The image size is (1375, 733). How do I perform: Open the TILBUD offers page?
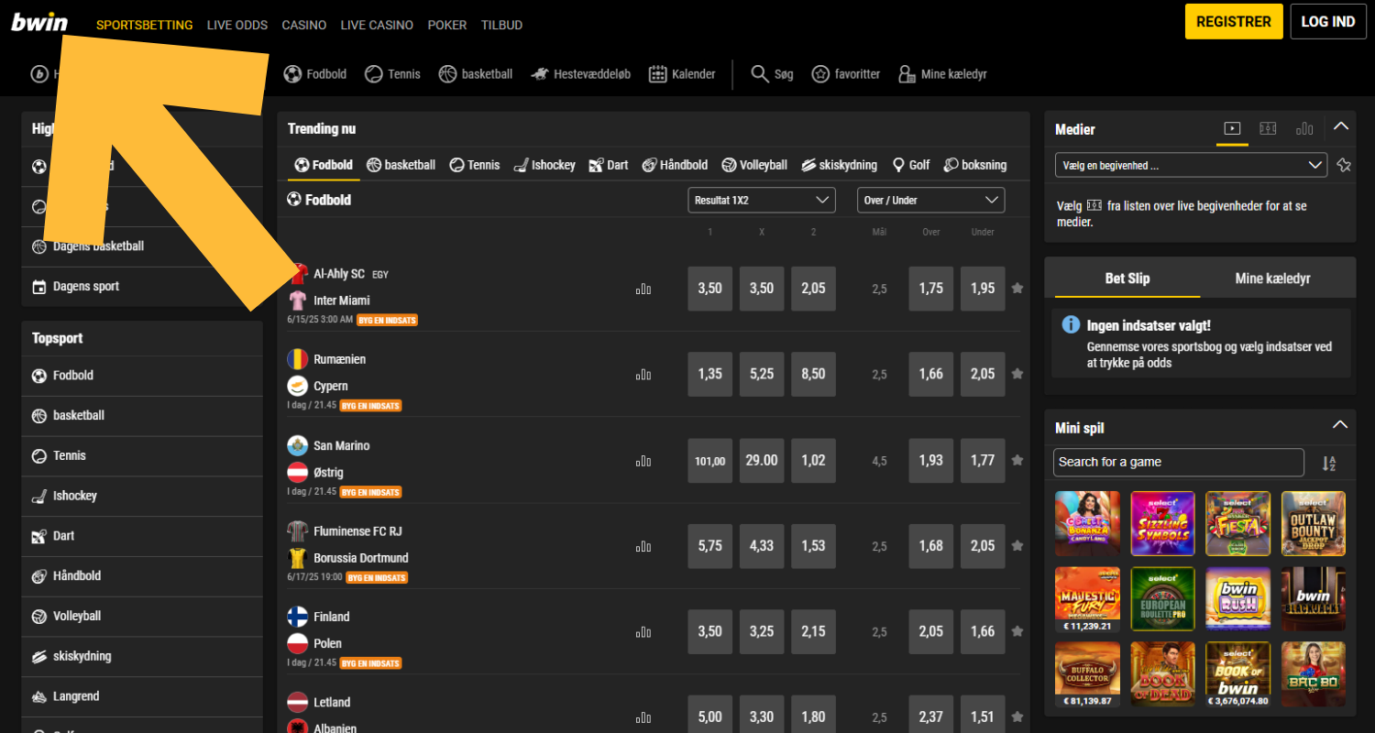(501, 25)
